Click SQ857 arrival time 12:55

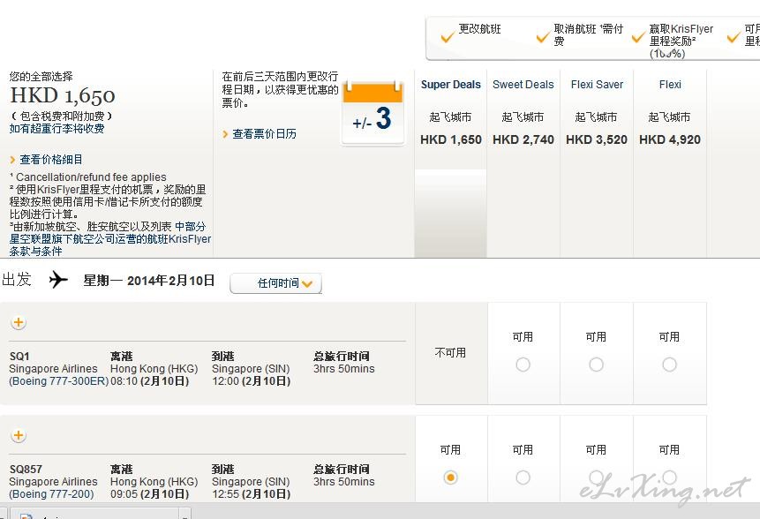point(225,493)
